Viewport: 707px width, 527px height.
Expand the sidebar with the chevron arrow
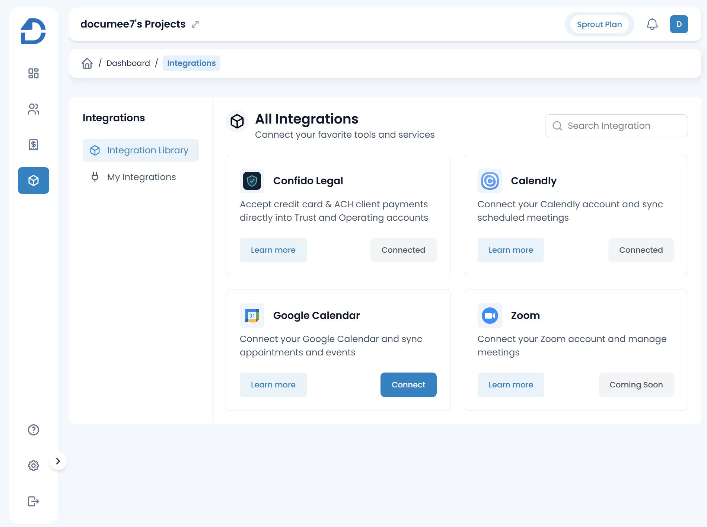click(58, 461)
